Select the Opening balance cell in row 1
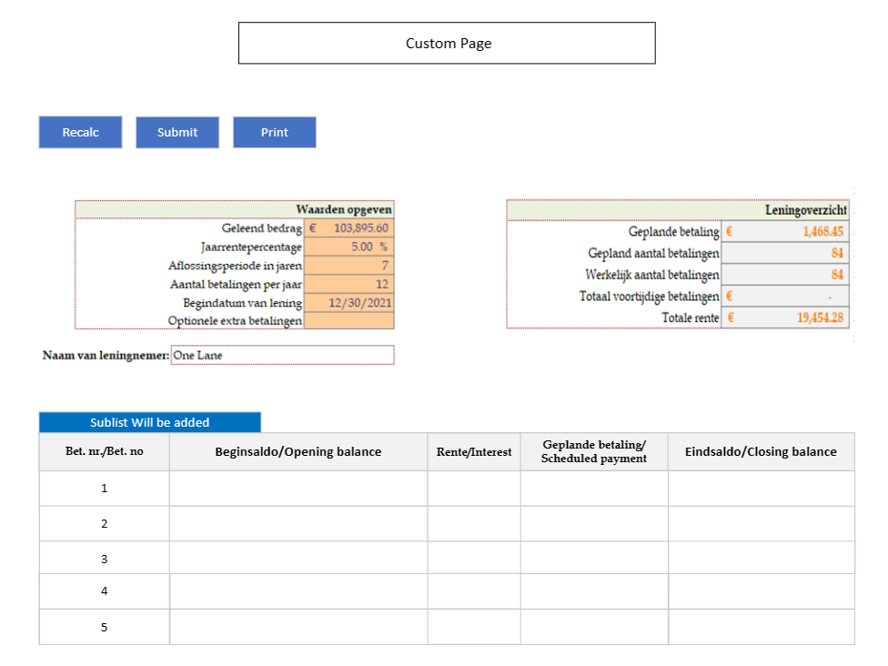This screenshot has width=888, height=666. point(298,488)
